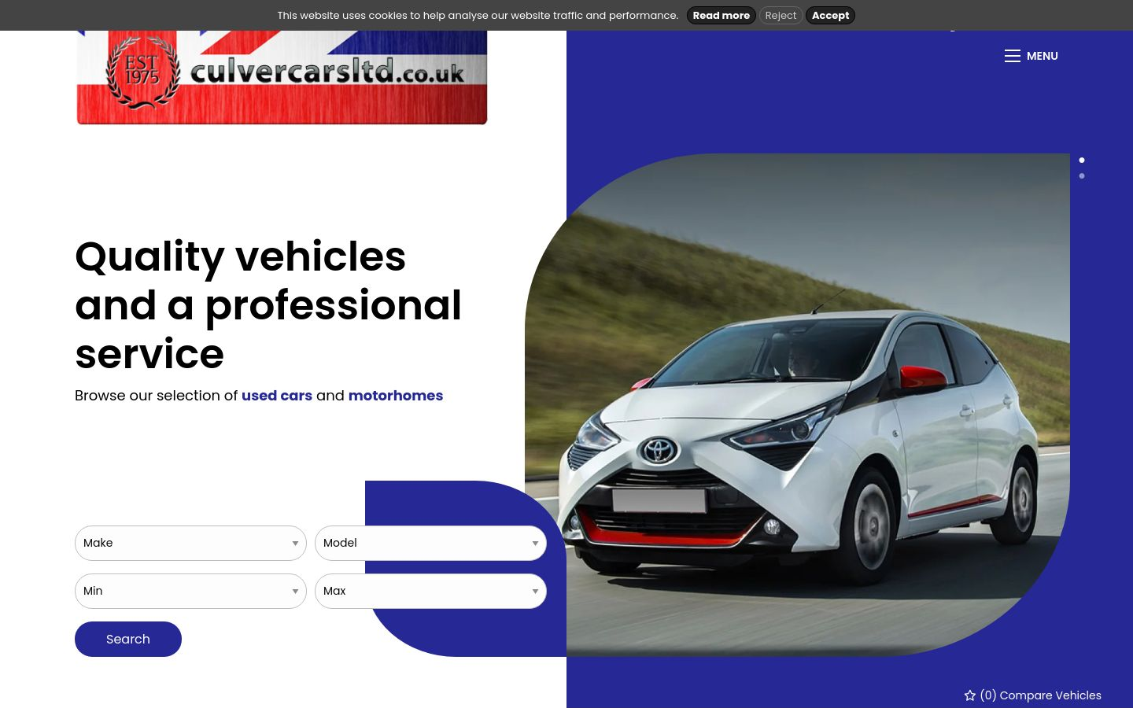1133x708 pixels.
Task: Follow the motorhomes link
Action: [396, 396]
